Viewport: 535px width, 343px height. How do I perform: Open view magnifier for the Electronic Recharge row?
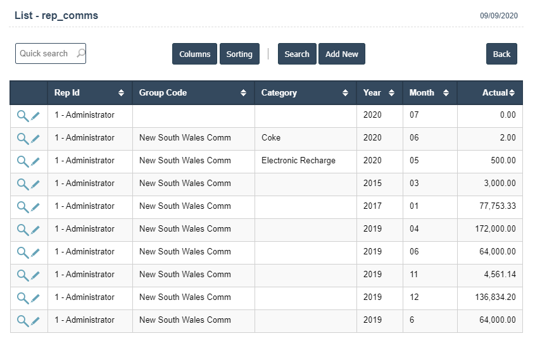22,161
